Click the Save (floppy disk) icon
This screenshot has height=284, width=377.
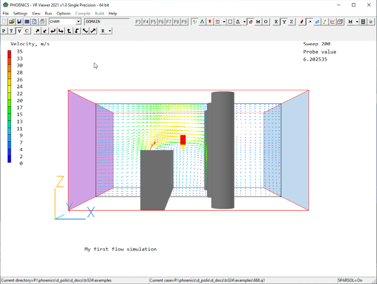tap(19, 22)
